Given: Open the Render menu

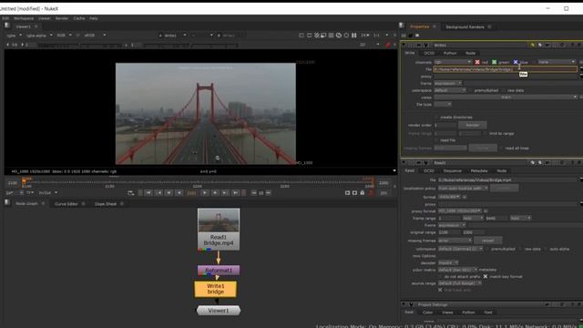Looking at the screenshot, I should click(62, 18).
